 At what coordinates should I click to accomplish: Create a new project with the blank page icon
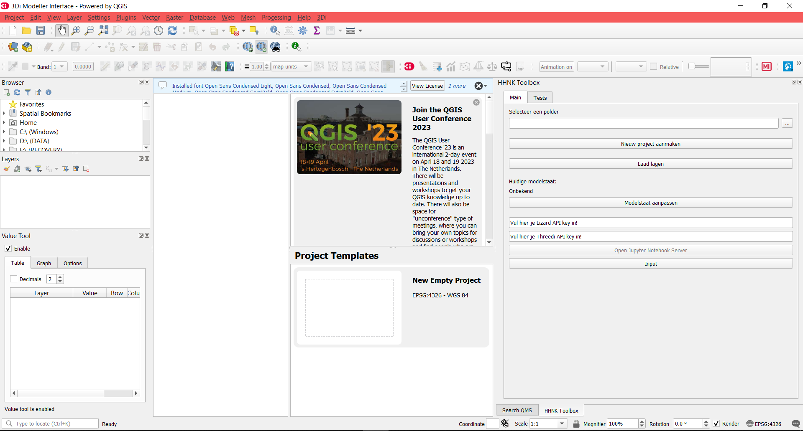(13, 30)
